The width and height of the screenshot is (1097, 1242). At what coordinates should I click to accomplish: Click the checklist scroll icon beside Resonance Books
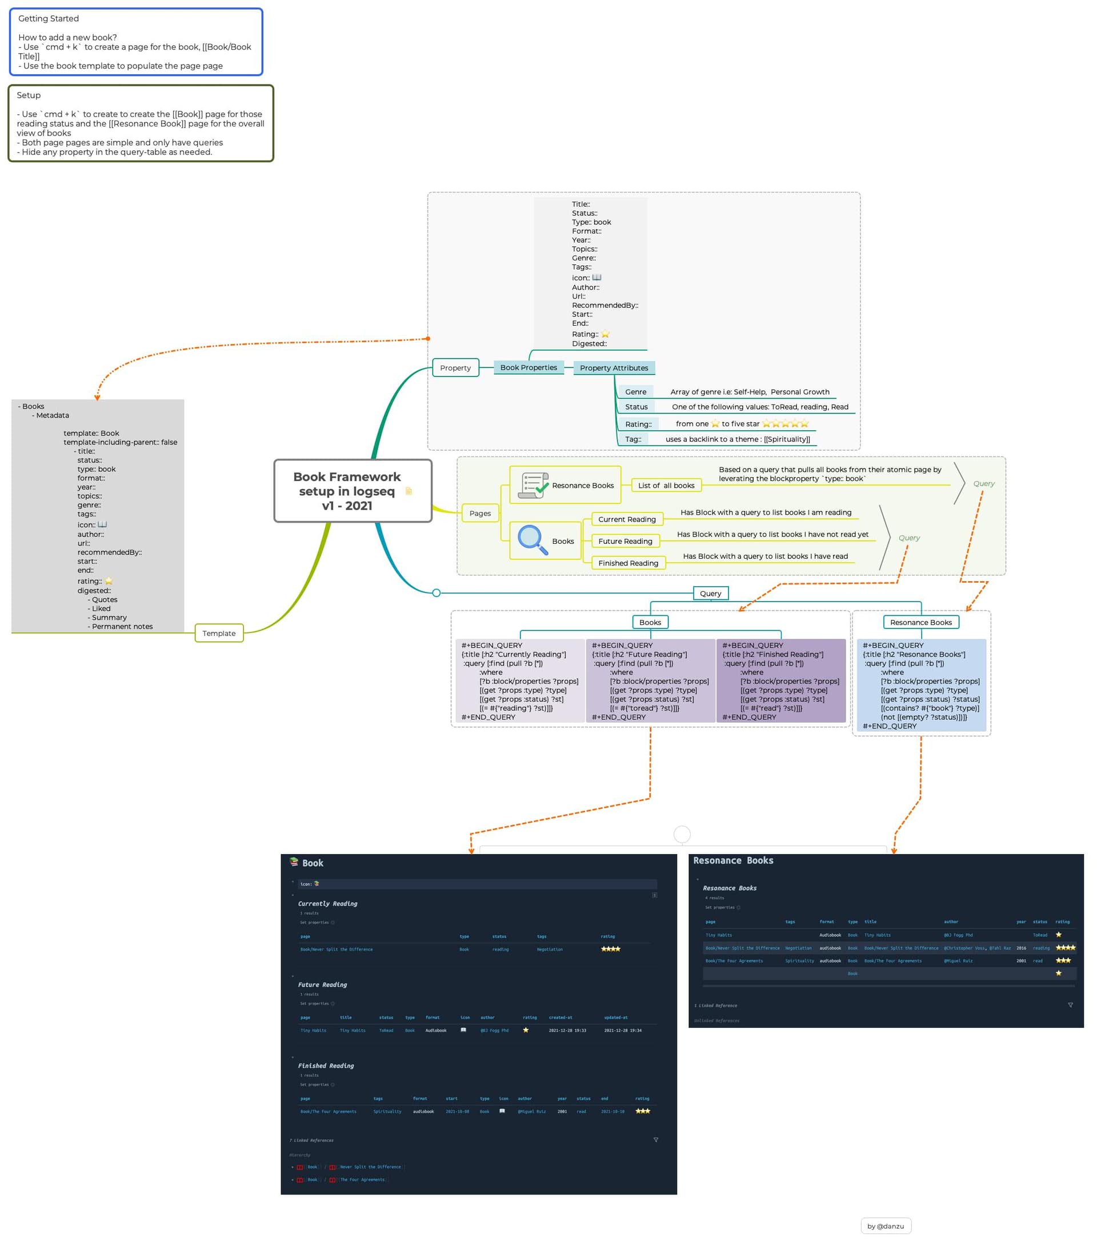[x=533, y=486]
